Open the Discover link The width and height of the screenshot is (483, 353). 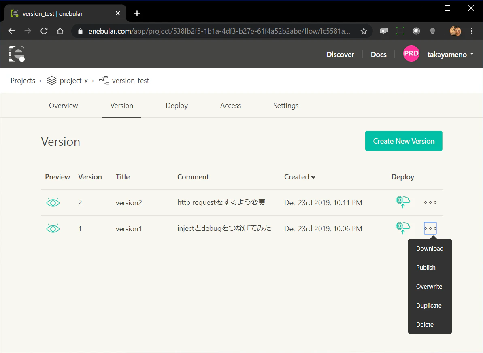click(340, 55)
